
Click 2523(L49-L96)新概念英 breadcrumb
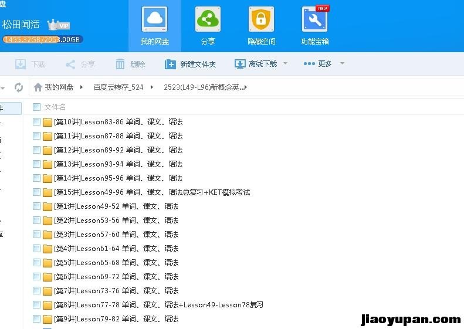pyautogui.click(x=204, y=87)
